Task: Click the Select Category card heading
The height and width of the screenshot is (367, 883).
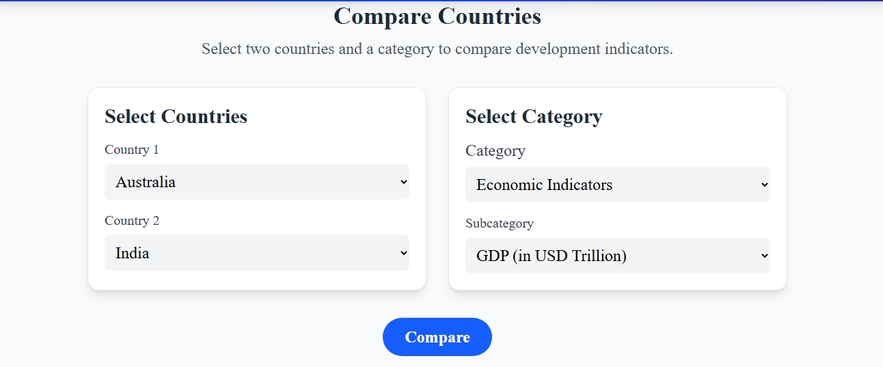Action: [x=534, y=116]
